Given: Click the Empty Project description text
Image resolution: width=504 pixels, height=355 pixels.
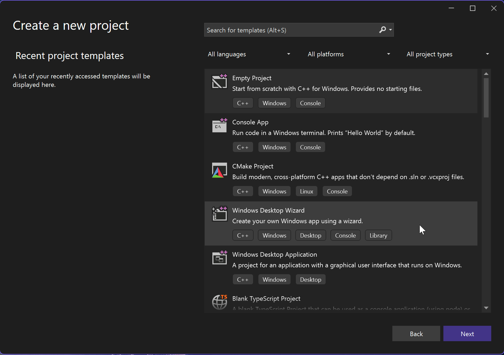Looking at the screenshot, I should (327, 89).
